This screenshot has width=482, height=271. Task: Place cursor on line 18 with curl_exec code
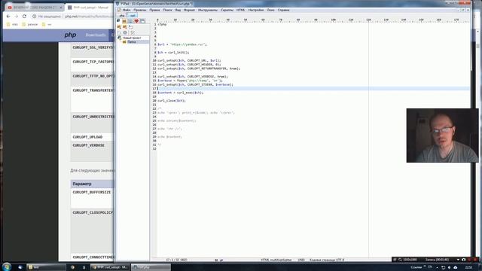(181, 93)
